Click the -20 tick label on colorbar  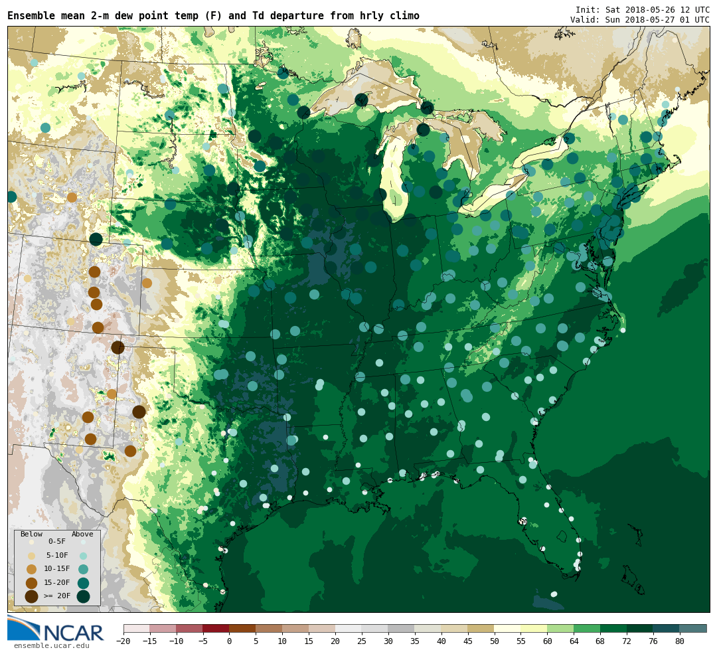coord(123,641)
